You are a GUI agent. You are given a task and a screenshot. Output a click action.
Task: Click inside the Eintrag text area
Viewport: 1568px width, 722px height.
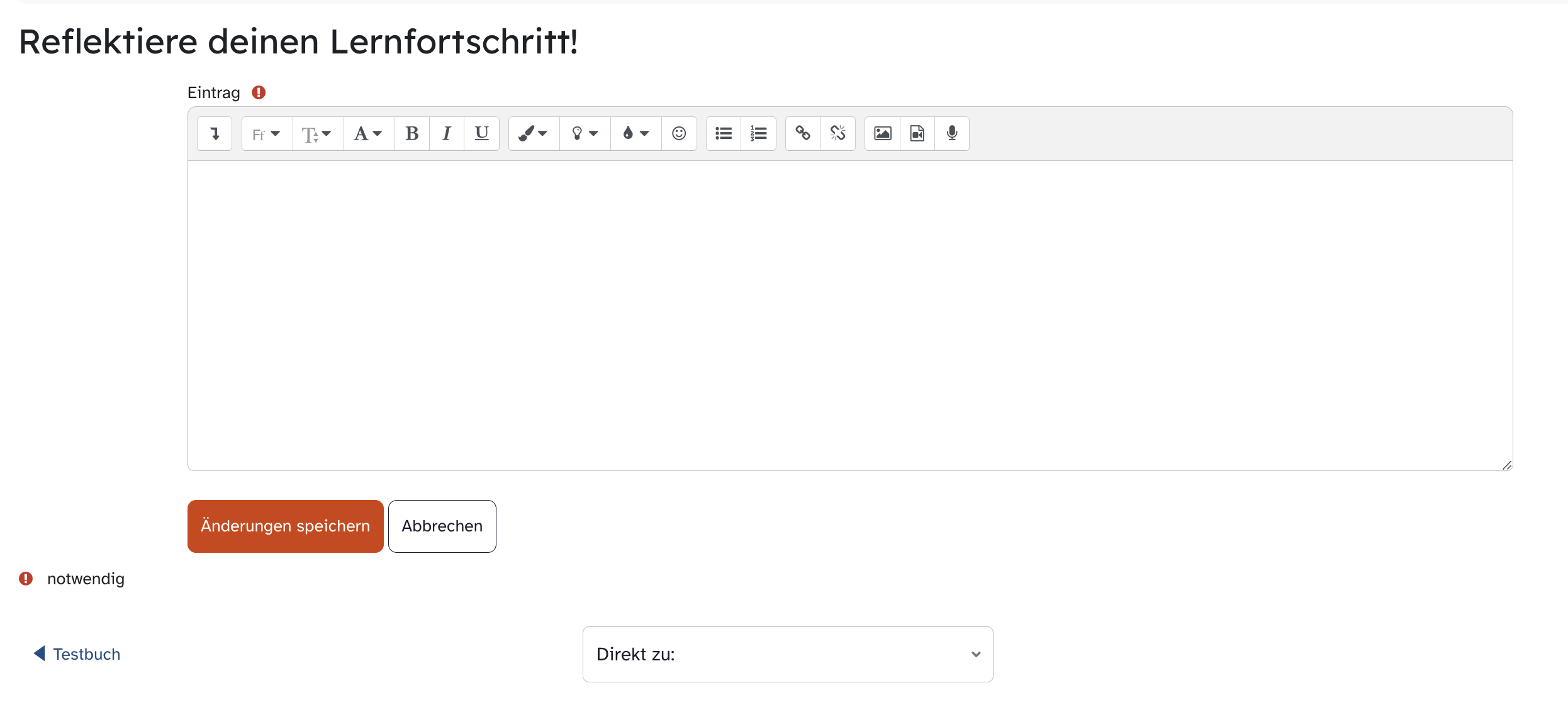point(849,314)
